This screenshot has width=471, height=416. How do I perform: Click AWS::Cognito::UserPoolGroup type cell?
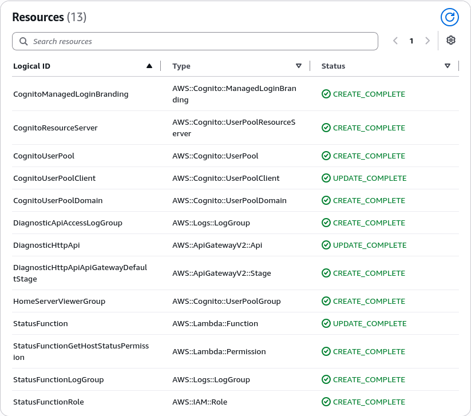227,301
